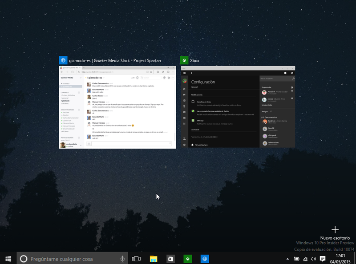Open direct message with Manuel Mendez
Screen dimensions: 356x264
point(68,126)
